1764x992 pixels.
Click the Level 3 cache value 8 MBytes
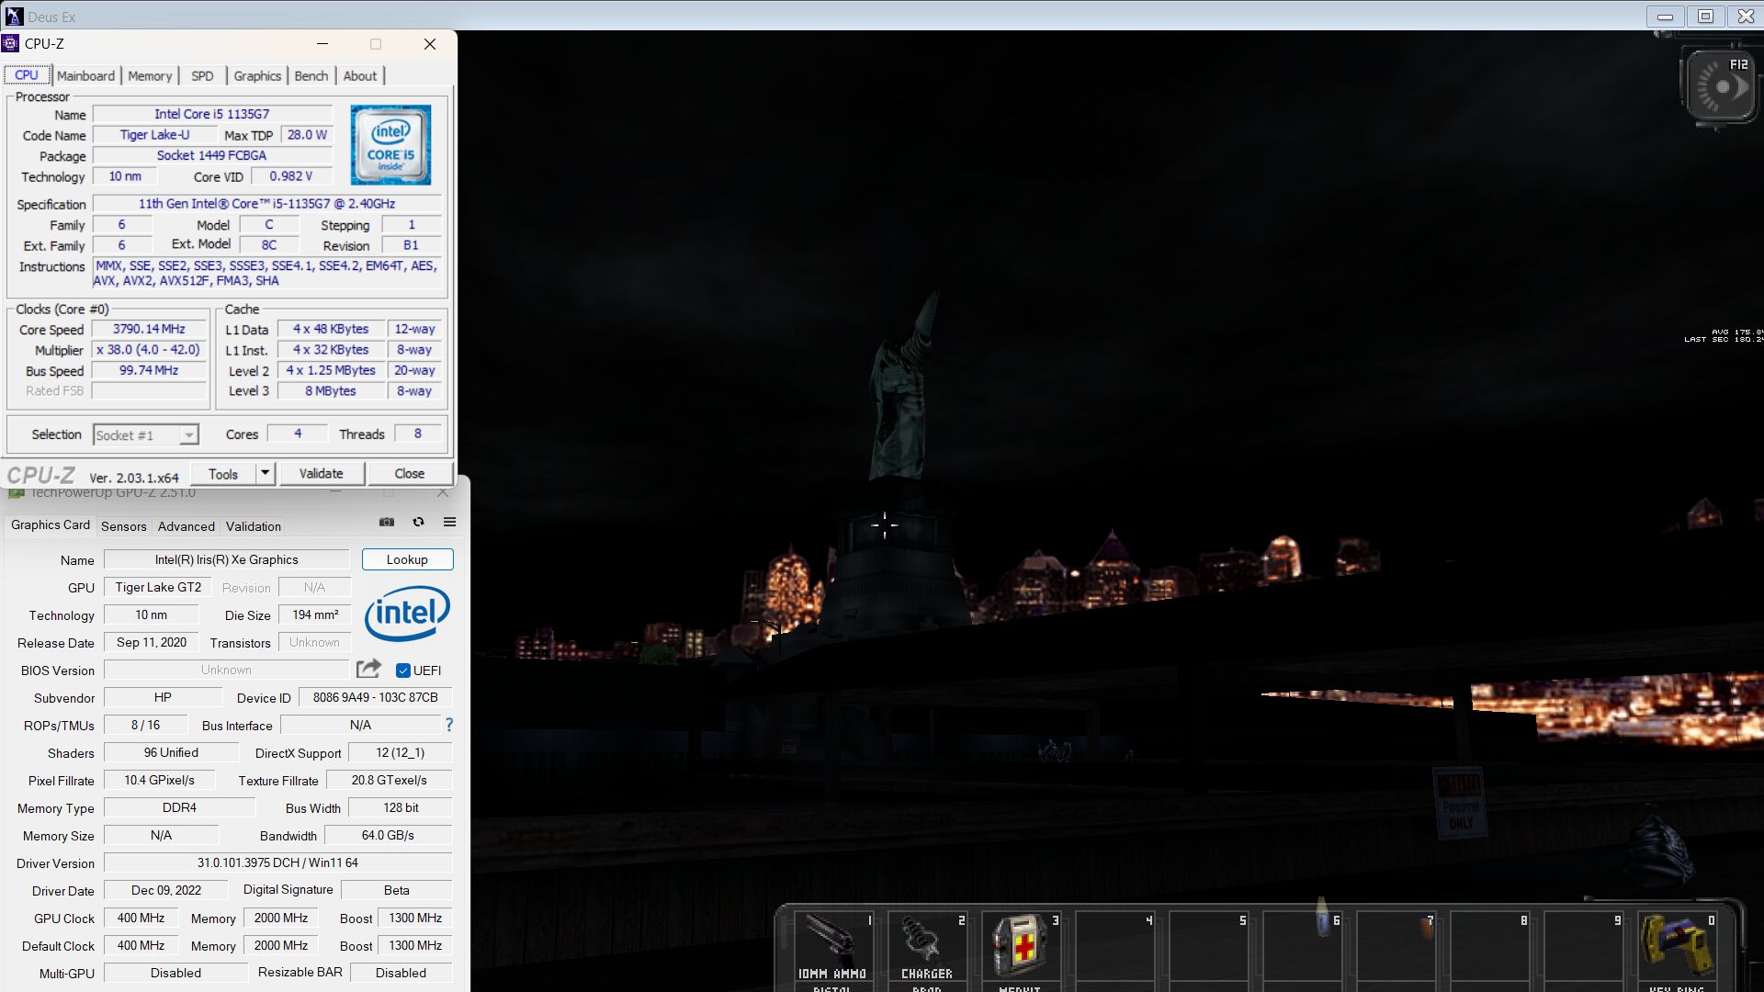(331, 391)
